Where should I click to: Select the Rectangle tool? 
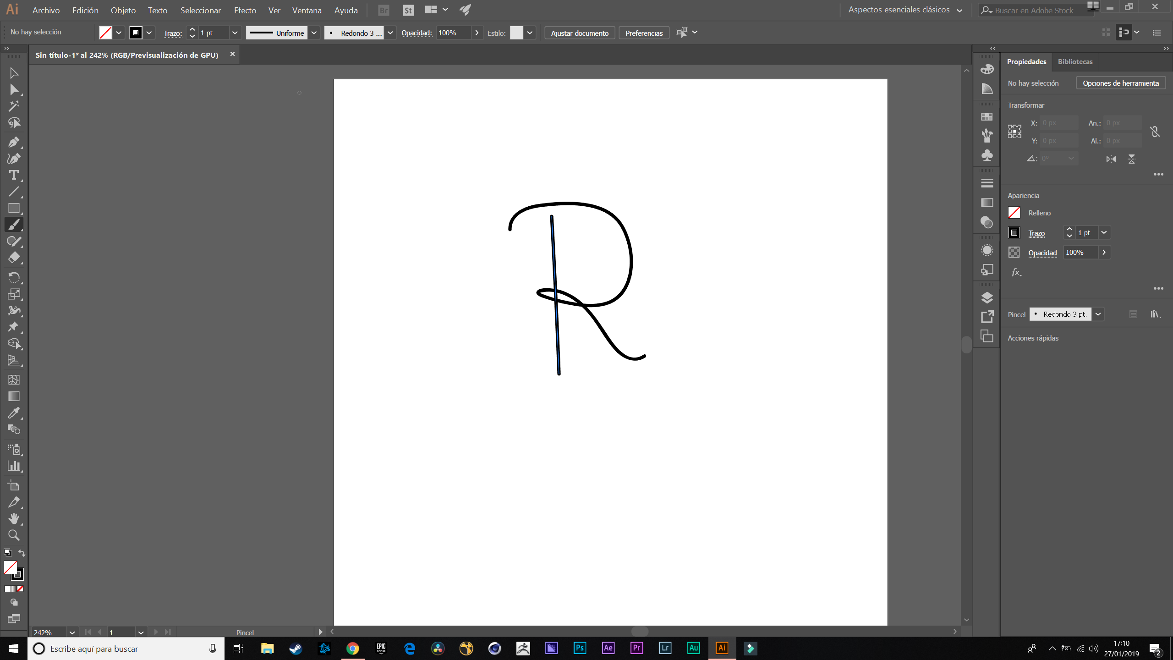click(14, 208)
